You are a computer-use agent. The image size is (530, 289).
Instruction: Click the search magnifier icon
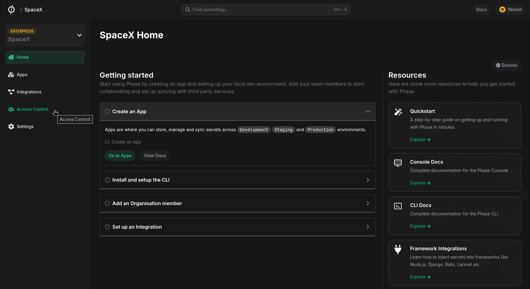(x=187, y=10)
